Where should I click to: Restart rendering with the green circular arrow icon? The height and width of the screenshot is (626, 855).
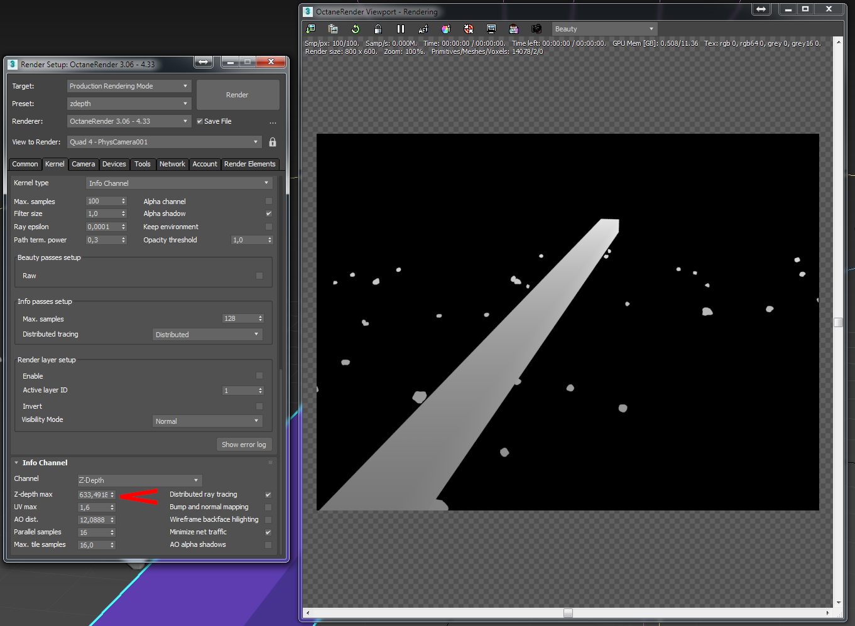[x=356, y=29]
